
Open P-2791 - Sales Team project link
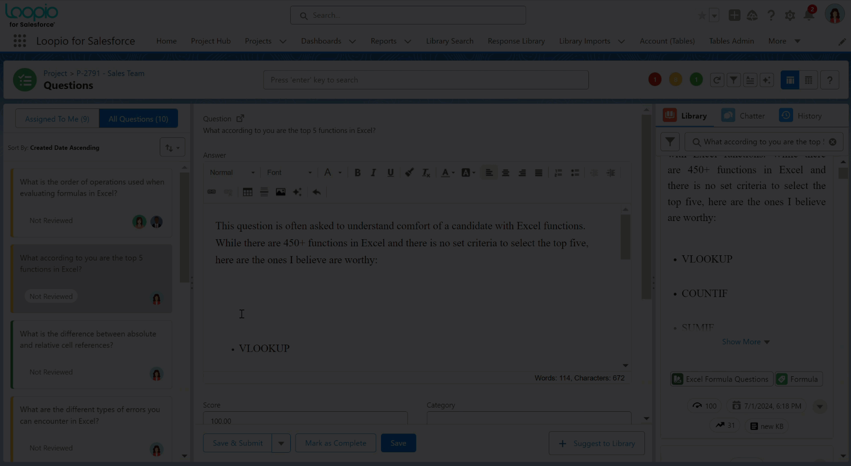[x=110, y=73]
